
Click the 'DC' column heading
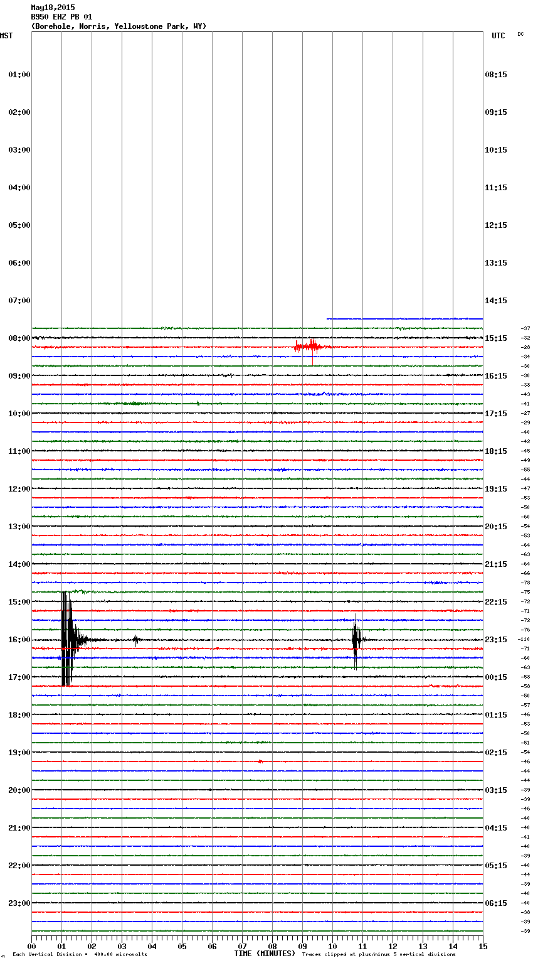pyautogui.click(x=520, y=34)
